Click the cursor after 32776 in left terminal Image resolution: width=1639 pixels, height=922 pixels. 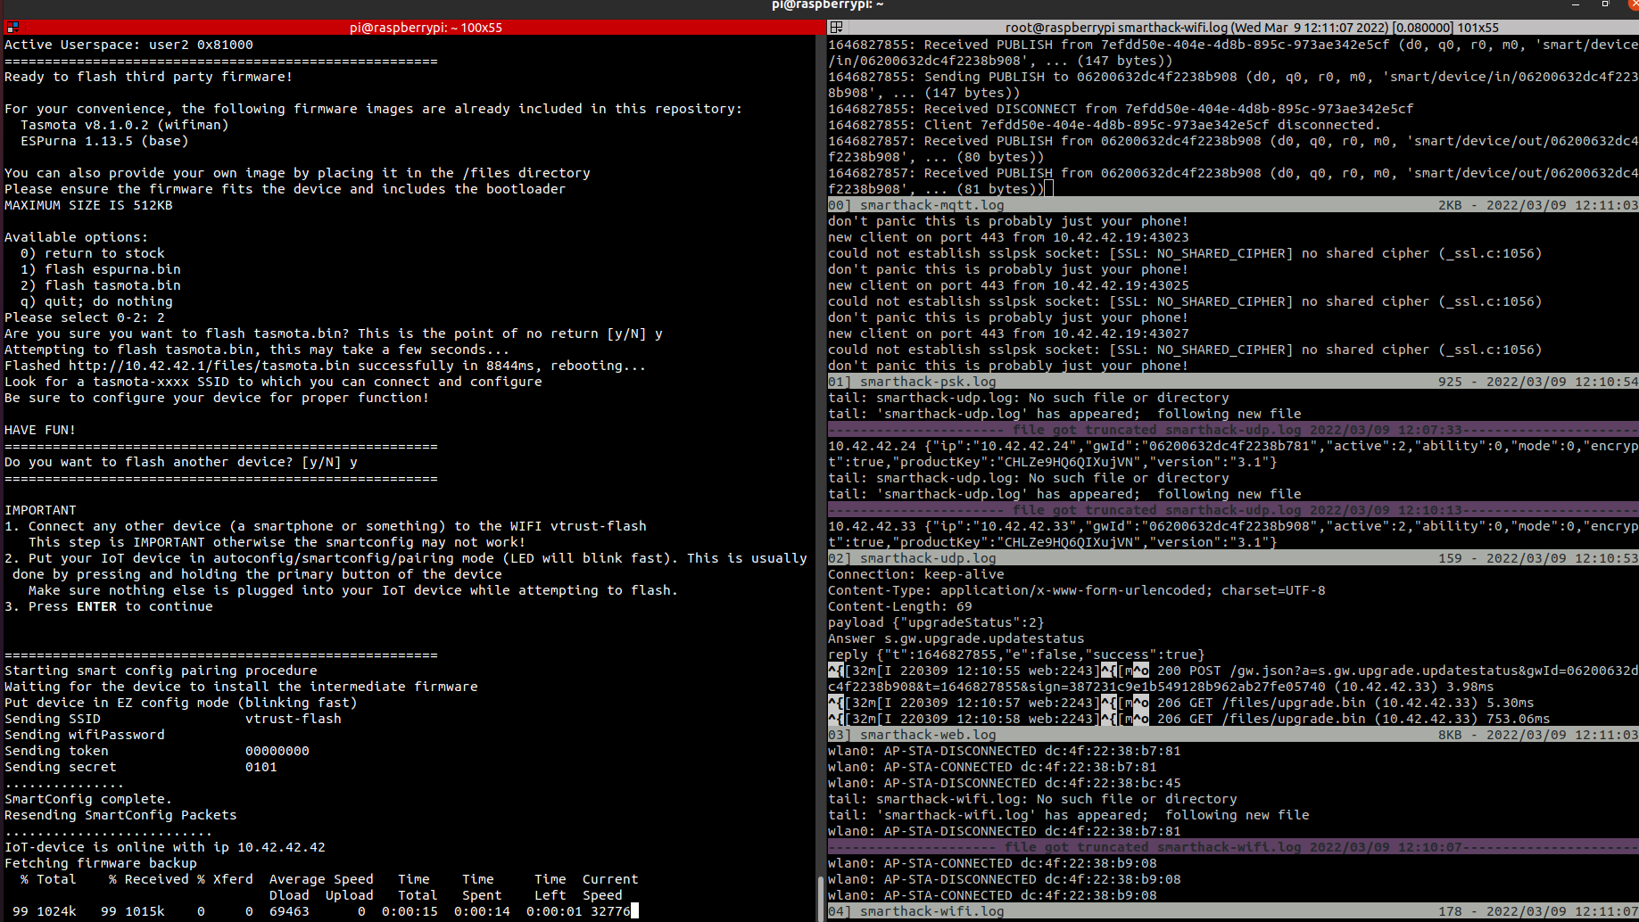coord(635,911)
